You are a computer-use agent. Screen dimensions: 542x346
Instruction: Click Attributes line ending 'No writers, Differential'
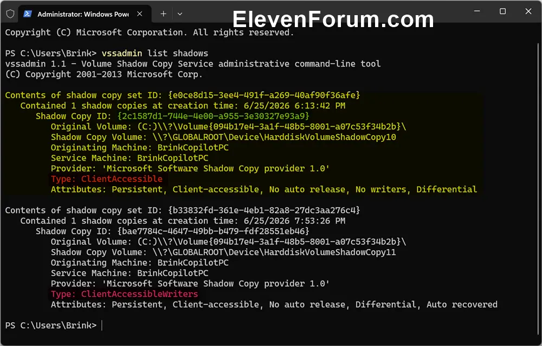coord(264,189)
